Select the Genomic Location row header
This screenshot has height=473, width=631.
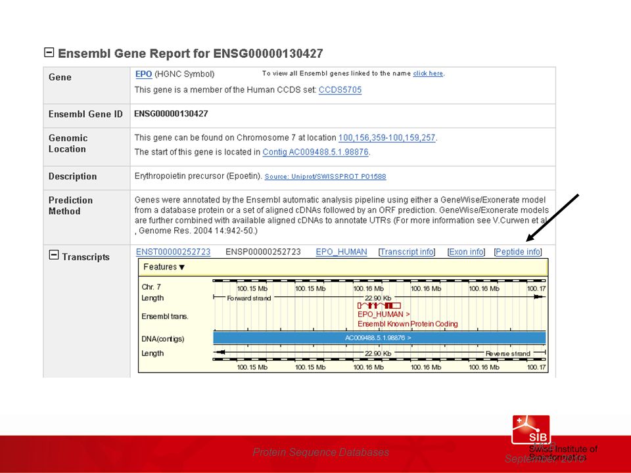tap(68, 144)
